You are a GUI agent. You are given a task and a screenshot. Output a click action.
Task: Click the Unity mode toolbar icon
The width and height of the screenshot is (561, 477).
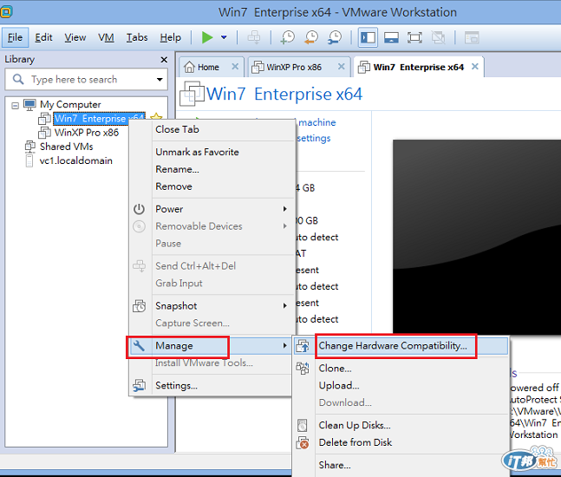(x=438, y=37)
